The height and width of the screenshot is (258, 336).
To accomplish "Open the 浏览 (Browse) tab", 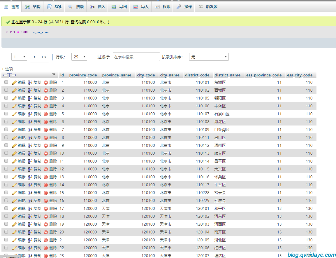I will click(x=12, y=7).
